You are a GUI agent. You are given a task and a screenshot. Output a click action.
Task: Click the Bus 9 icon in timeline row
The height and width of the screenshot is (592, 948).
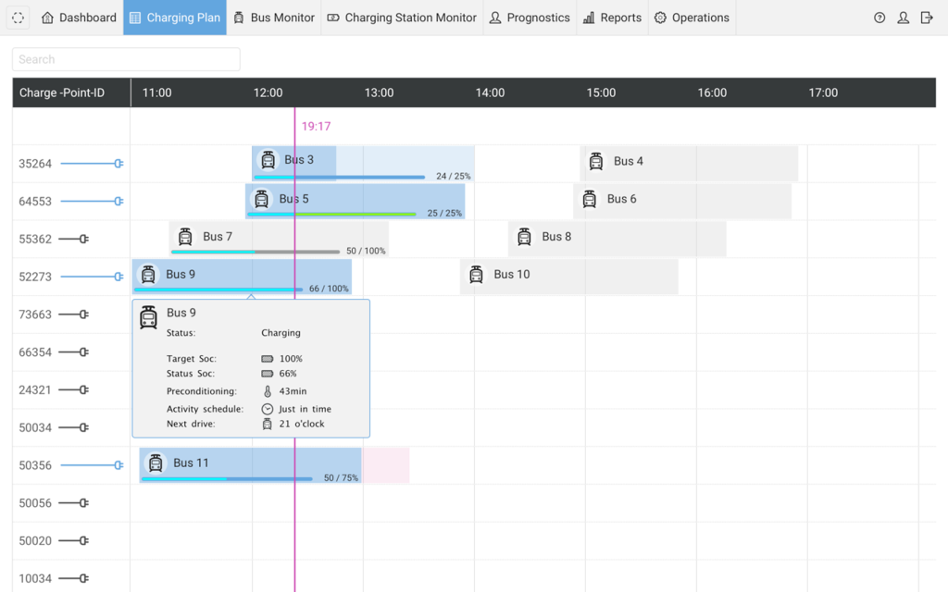point(148,274)
